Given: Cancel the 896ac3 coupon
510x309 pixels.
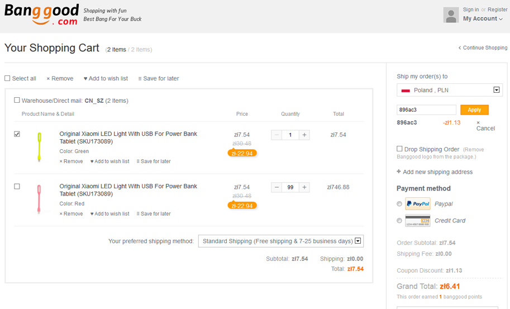Looking at the screenshot, I should point(485,126).
